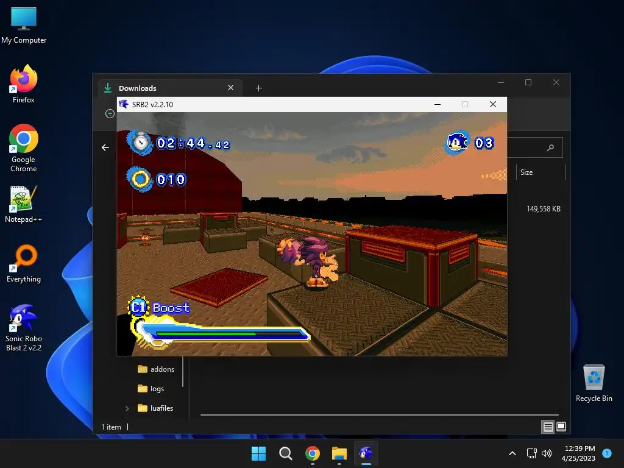Select the luafiles folder in navigation pane
This screenshot has width=624, height=468.
point(155,408)
